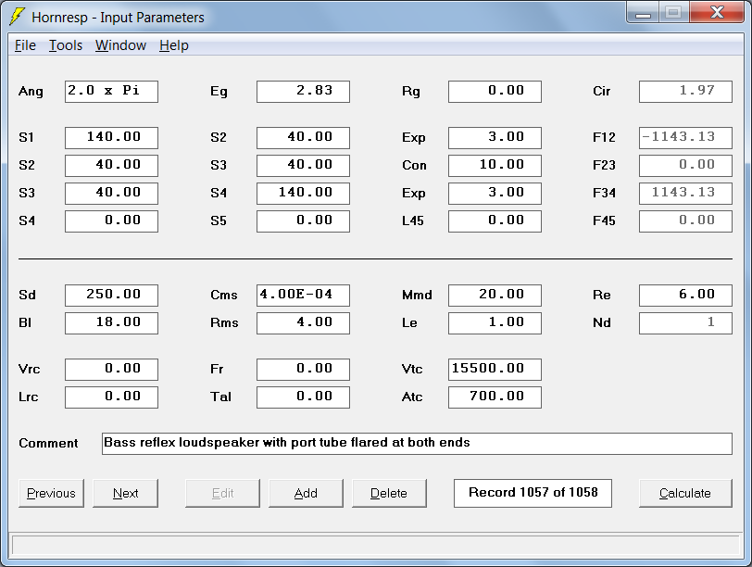This screenshot has height=567, width=752.
Task: Select the S2 field in the F12 row
Action: tap(303, 138)
